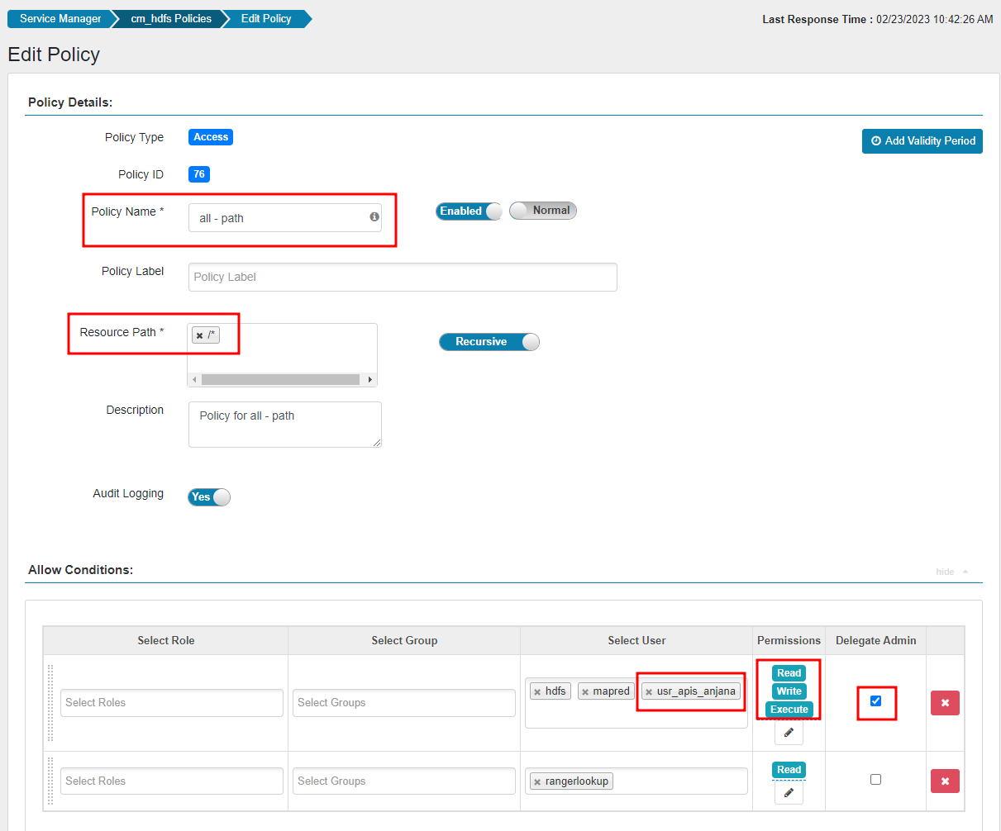Go to Service Manager breadcrumb

60,18
